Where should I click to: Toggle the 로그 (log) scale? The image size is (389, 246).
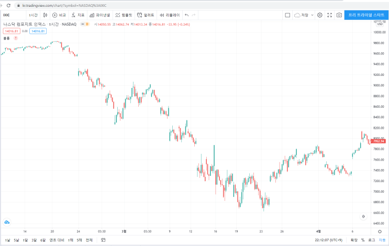pos(372,240)
